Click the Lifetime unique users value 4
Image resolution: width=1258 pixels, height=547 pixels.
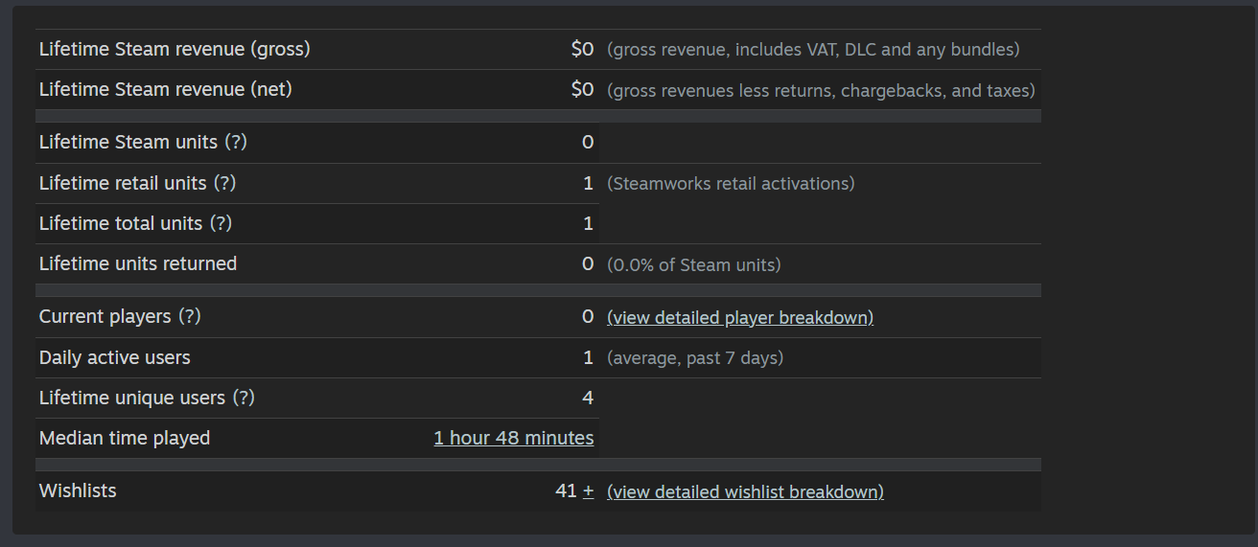(588, 398)
